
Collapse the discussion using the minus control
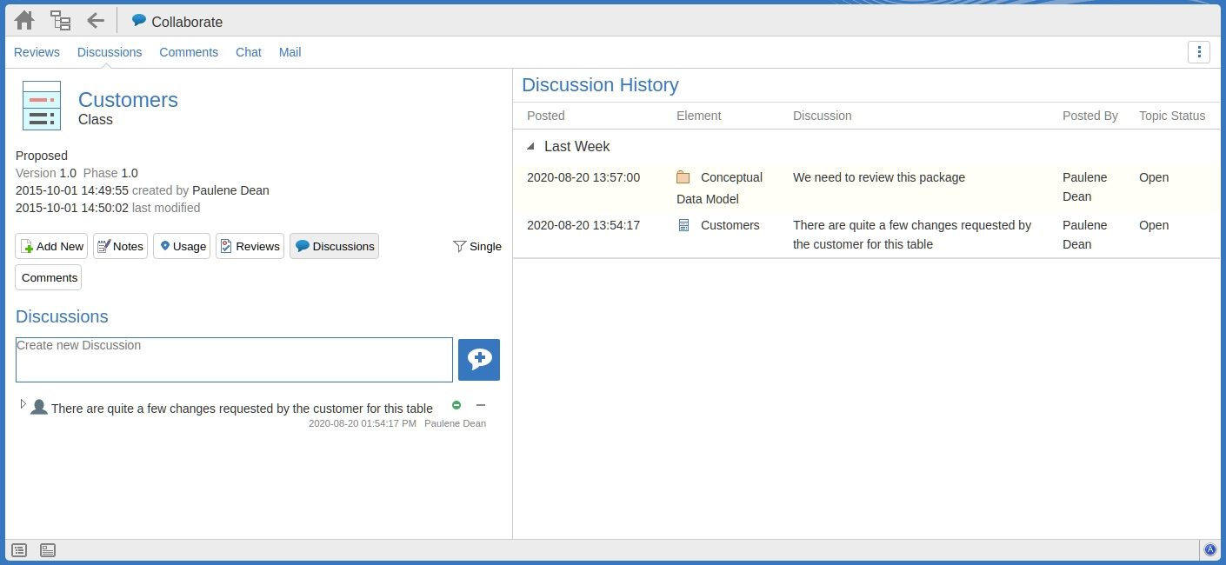tap(481, 404)
